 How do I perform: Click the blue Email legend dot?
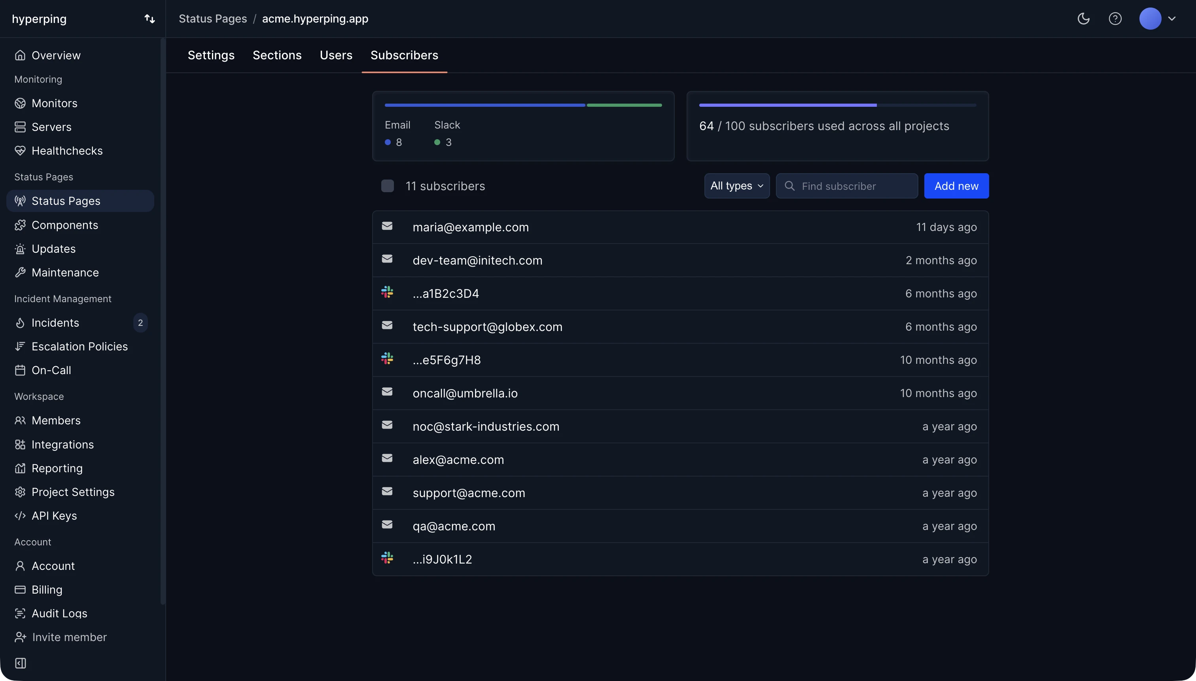click(x=388, y=142)
